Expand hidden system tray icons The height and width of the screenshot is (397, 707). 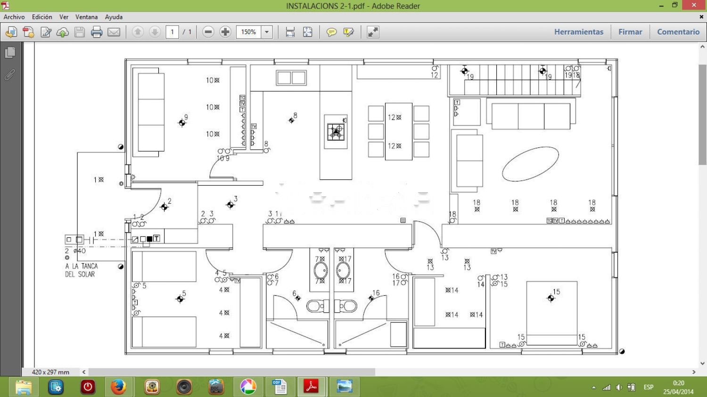coord(593,388)
